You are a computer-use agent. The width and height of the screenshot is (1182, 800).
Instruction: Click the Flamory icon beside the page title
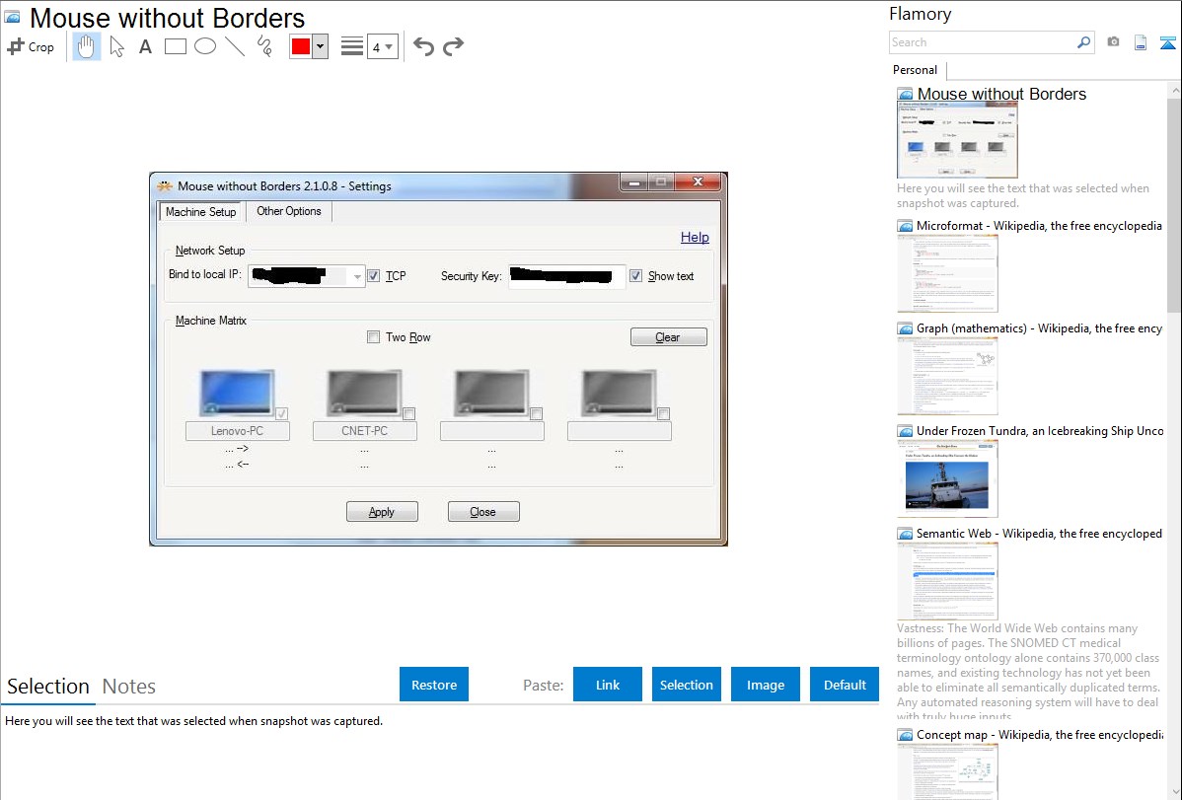(x=13, y=17)
